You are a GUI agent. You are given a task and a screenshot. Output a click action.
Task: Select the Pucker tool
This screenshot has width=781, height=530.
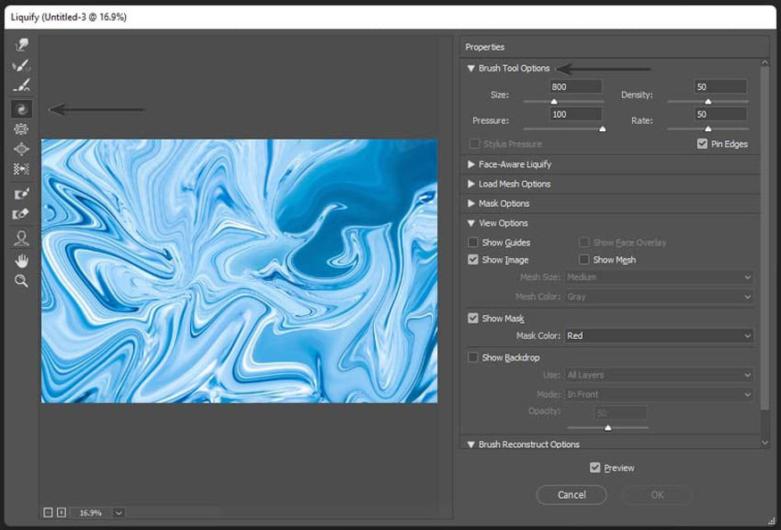[21, 129]
